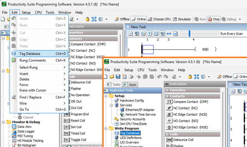Switch to the Tasks tab
The height and width of the screenshot is (147, 247).
[x=114, y=84]
